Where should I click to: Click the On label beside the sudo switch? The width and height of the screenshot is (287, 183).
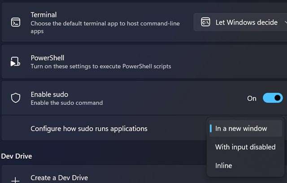252,98
